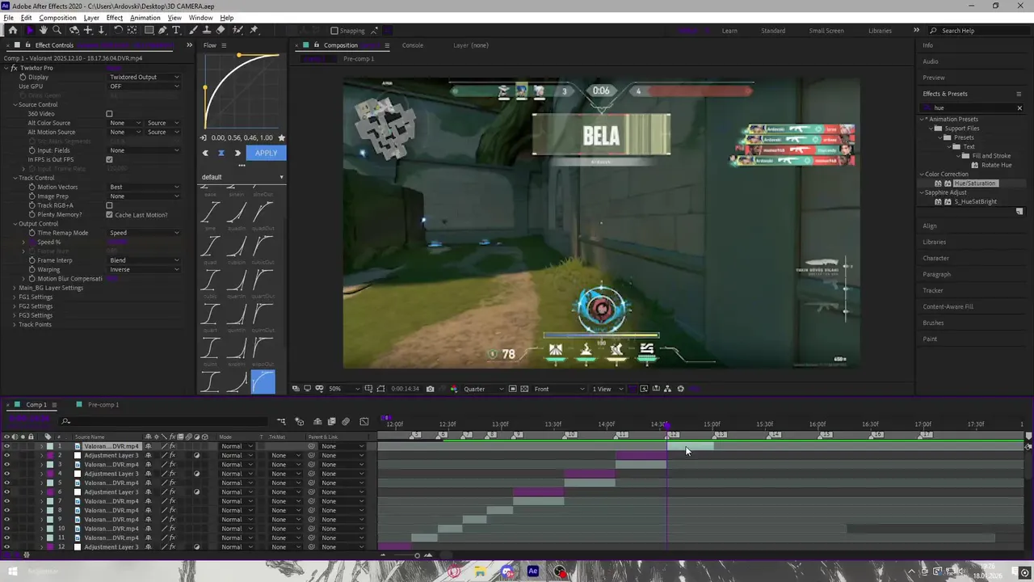Toggle In FPS is Out FPS checkbox

109,159
